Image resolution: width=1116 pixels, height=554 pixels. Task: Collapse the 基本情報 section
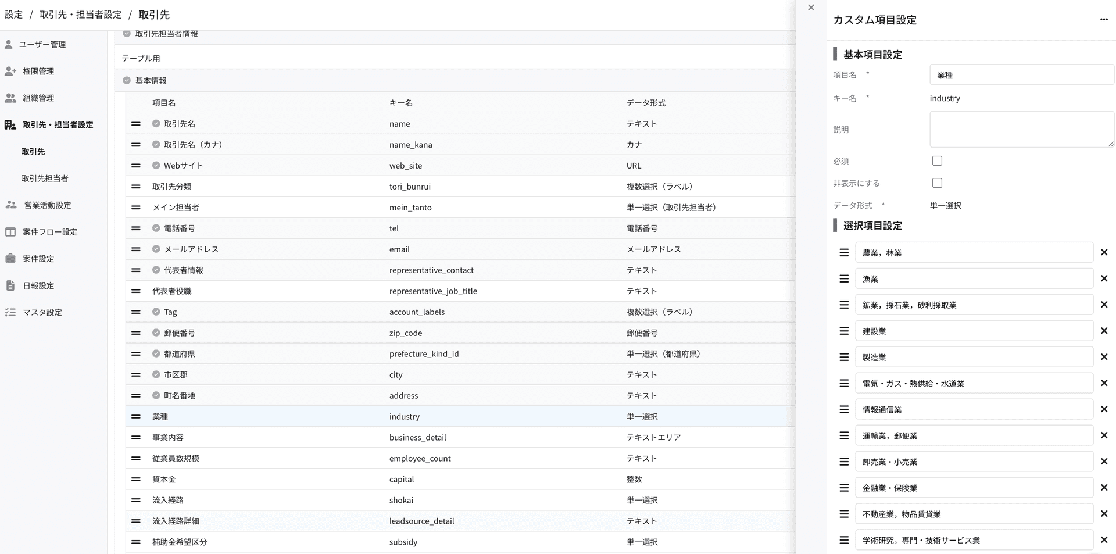(x=126, y=80)
